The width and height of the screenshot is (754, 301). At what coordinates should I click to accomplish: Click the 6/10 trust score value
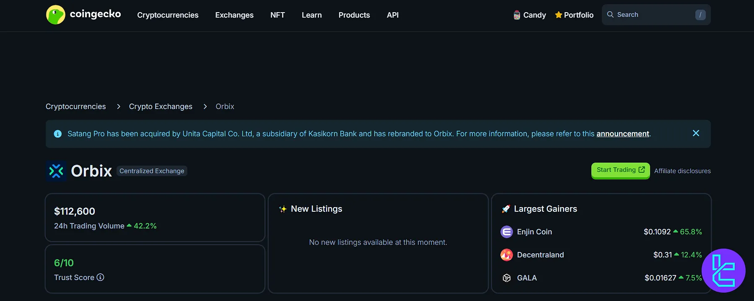[x=64, y=263]
